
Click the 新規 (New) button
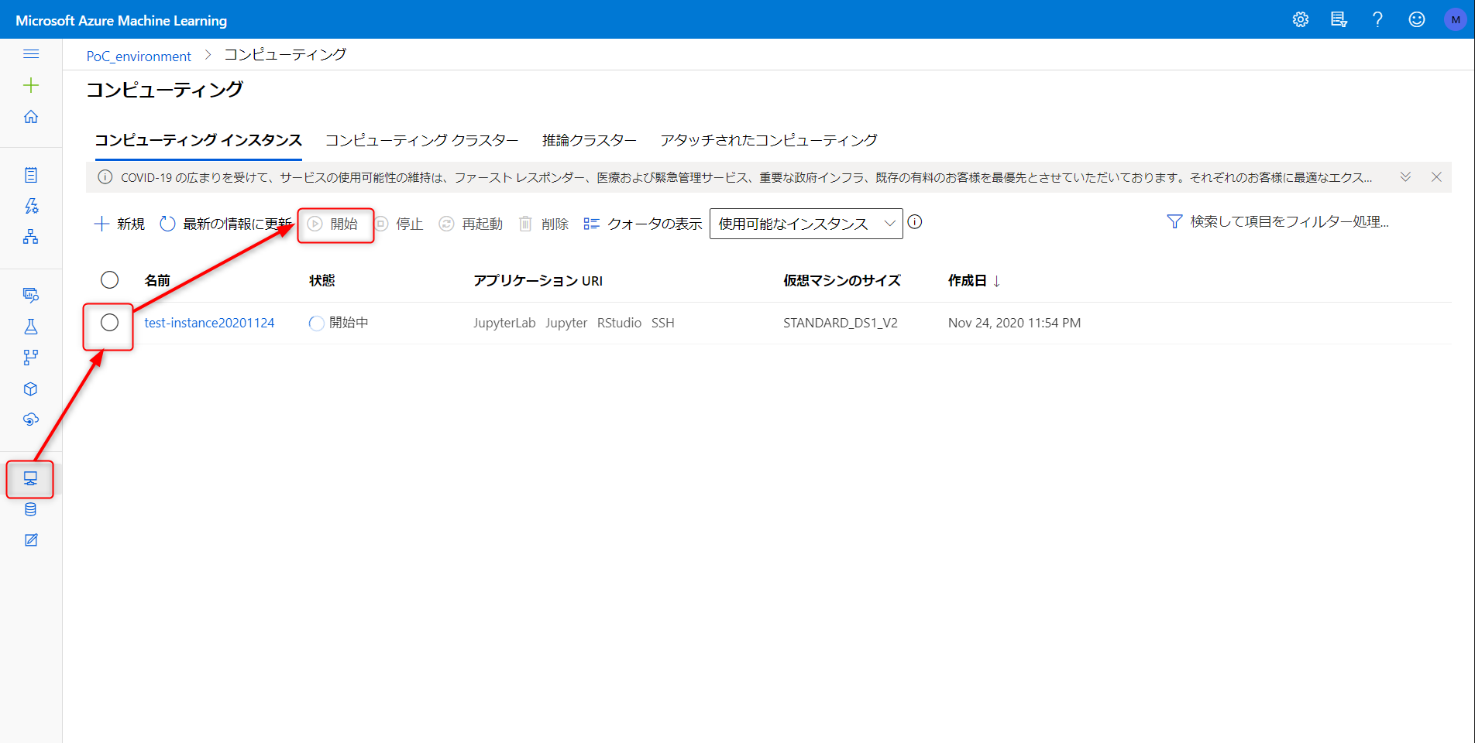[x=119, y=224]
